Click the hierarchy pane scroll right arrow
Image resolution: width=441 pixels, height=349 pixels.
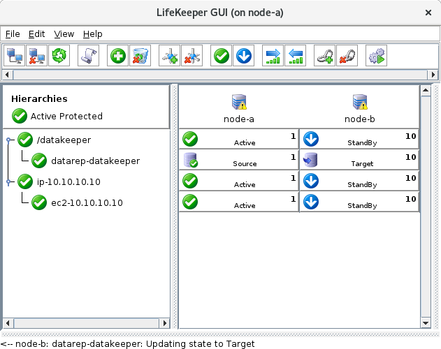click(x=165, y=323)
